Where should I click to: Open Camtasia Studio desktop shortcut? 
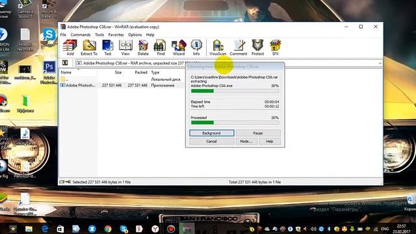pyautogui.click(x=25, y=9)
